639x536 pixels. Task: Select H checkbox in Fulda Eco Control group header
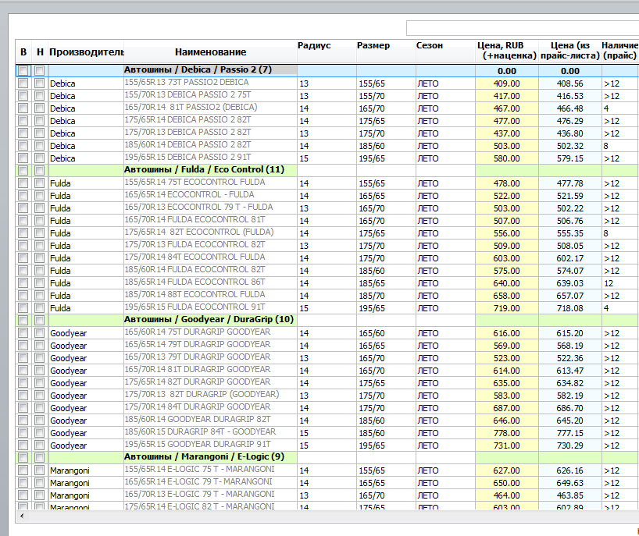tap(40, 171)
